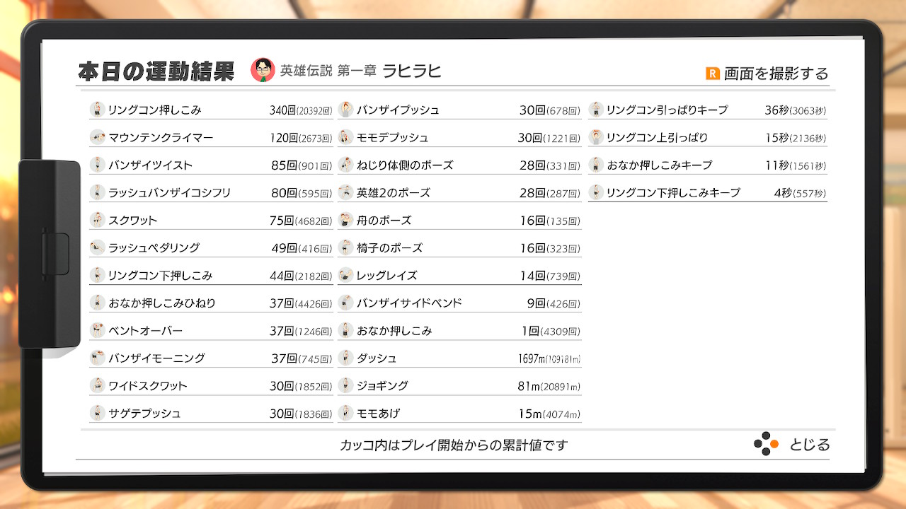Click the リングコン下押しこみキープ exercise icon
Screen dimensions: 906x509
coord(596,192)
